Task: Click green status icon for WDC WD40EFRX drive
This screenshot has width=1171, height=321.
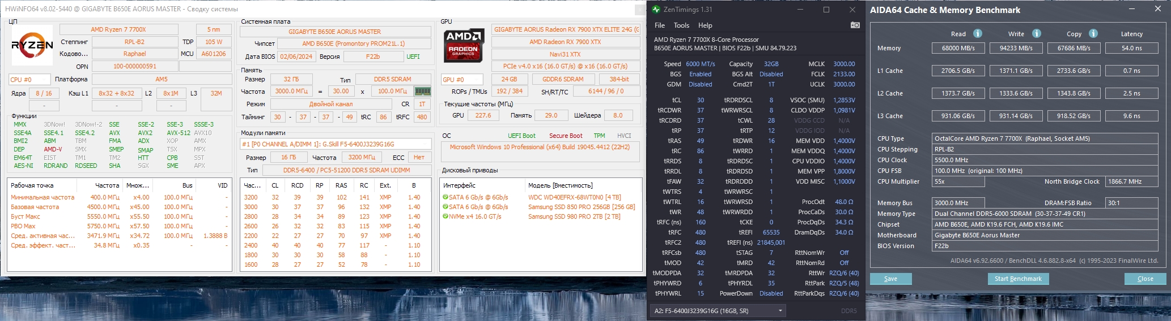Action: [446, 197]
